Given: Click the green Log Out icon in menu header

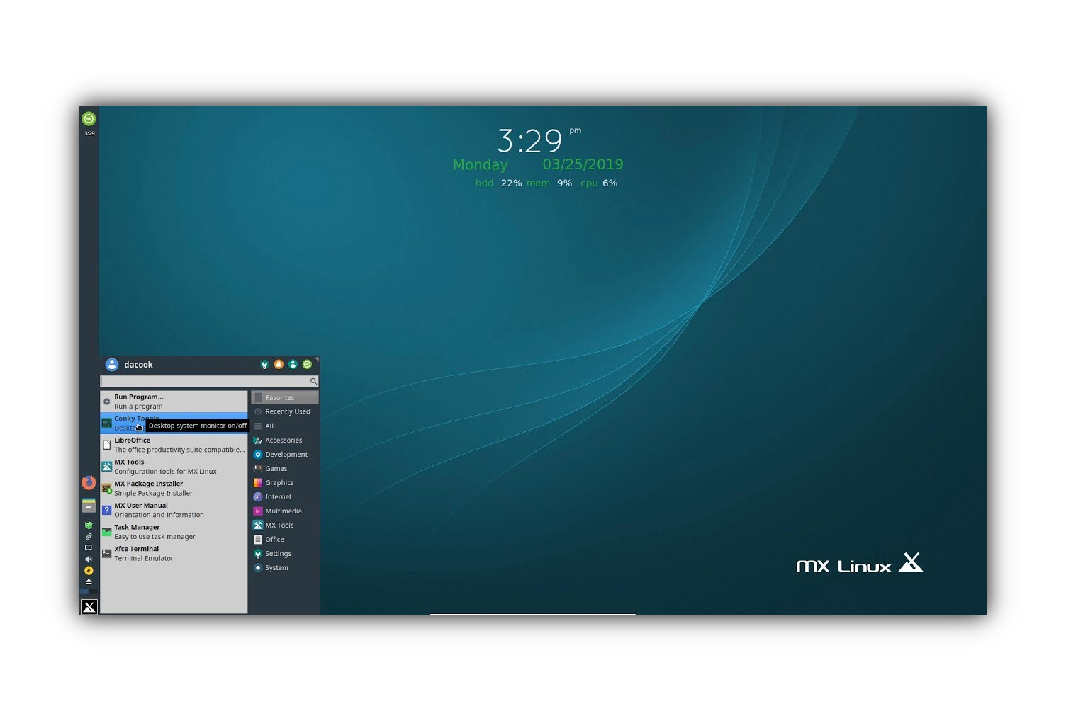Looking at the screenshot, I should [307, 365].
